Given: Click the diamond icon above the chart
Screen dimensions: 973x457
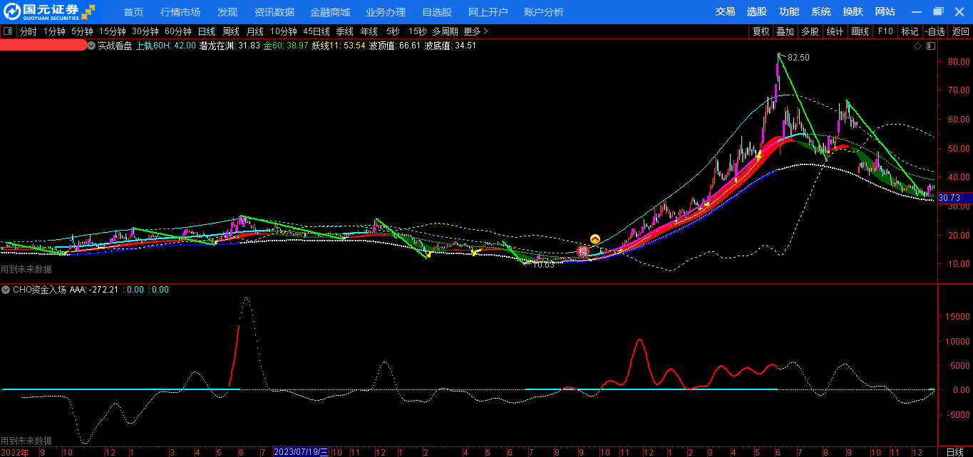Looking at the screenshot, I should 917,46.
